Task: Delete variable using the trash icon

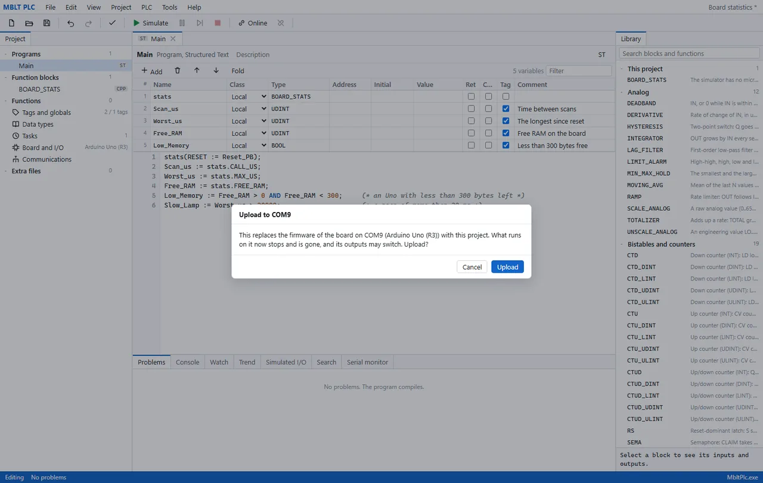Action: coord(178,70)
